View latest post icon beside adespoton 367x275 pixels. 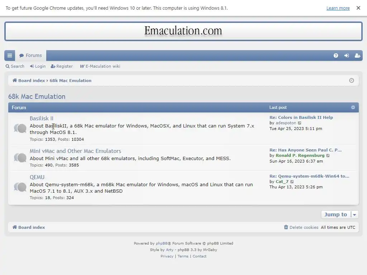(299, 123)
